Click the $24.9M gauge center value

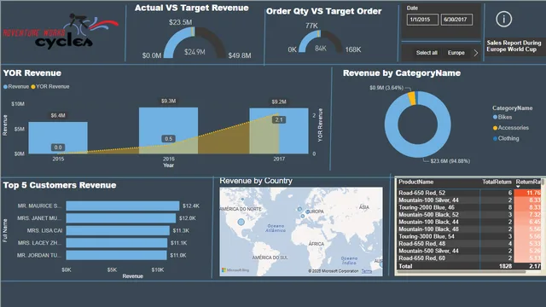tap(195, 52)
